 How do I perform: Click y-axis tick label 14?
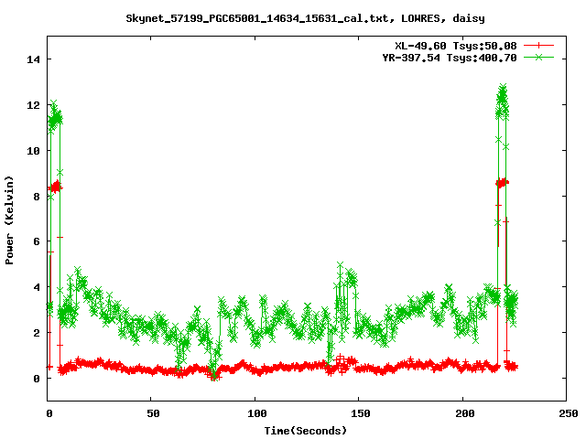point(33,59)
